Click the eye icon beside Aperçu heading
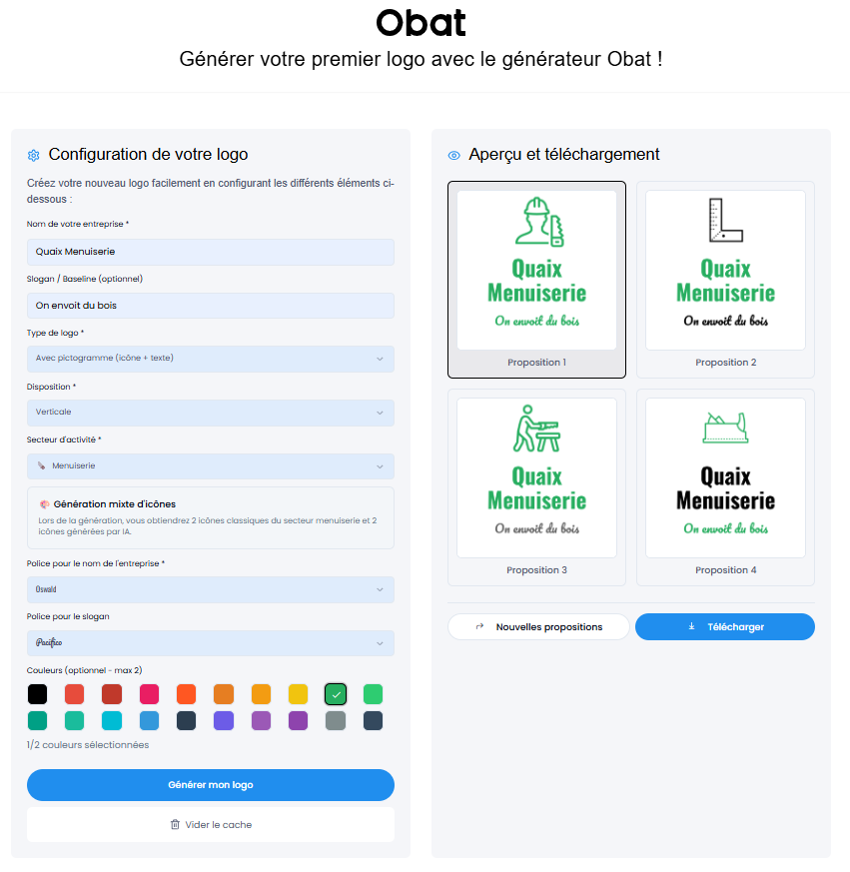The height and width of the screenshot is (872, 850). 453,155
